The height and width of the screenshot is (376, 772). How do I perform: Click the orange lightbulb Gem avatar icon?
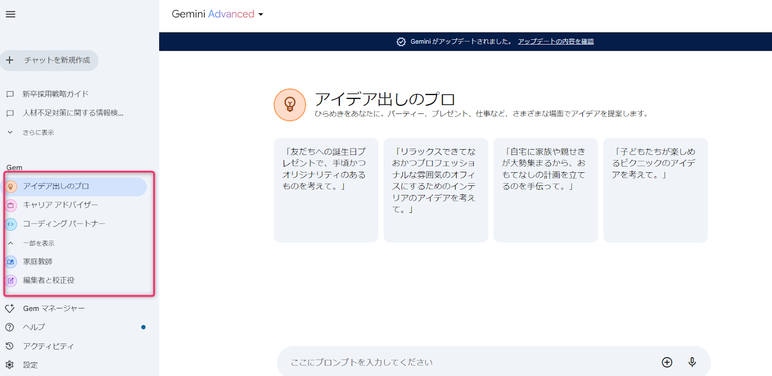pyautogui.click(x=290, y=104)
